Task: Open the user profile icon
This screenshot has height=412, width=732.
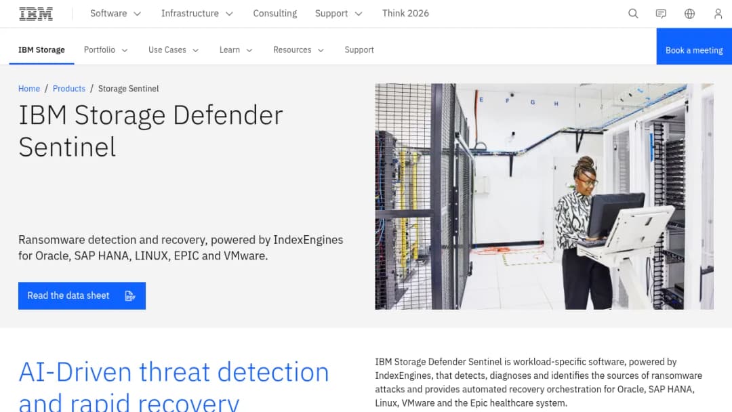Action: pos(718,14)
